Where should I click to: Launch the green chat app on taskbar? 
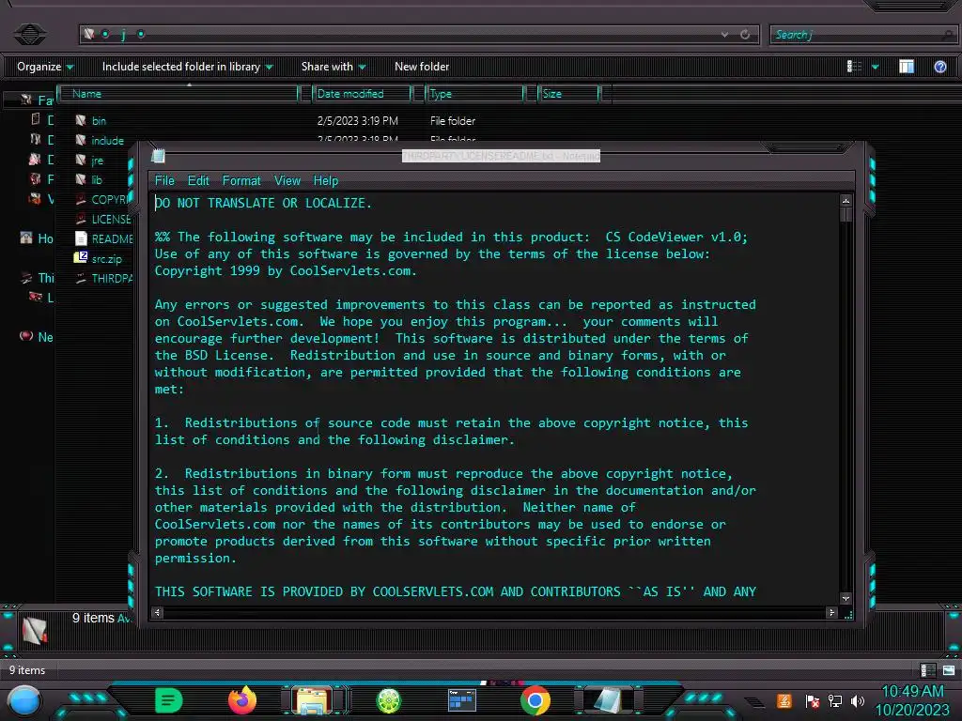tap(169, 700)
